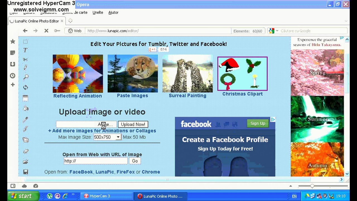Select the eraser tool

25,151
